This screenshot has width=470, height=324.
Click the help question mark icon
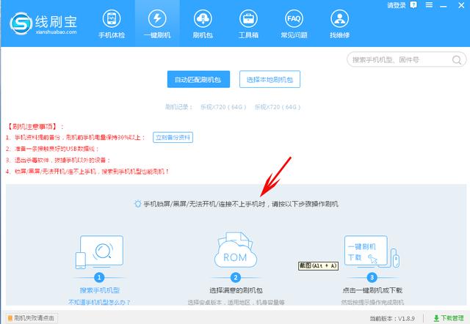point(413,5)
